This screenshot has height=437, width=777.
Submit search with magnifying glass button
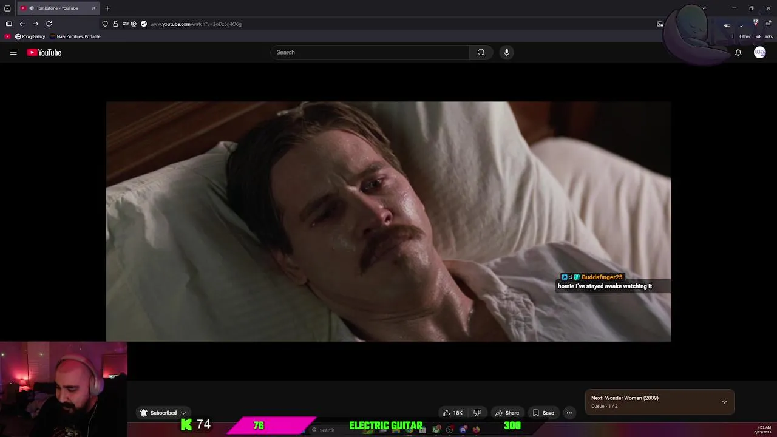point(481,52)
